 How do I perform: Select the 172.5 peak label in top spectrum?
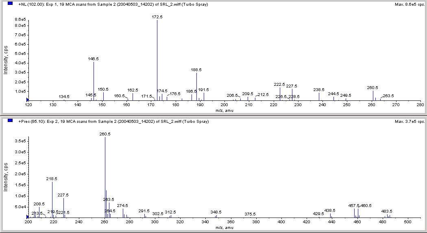(x=157, y=17)
